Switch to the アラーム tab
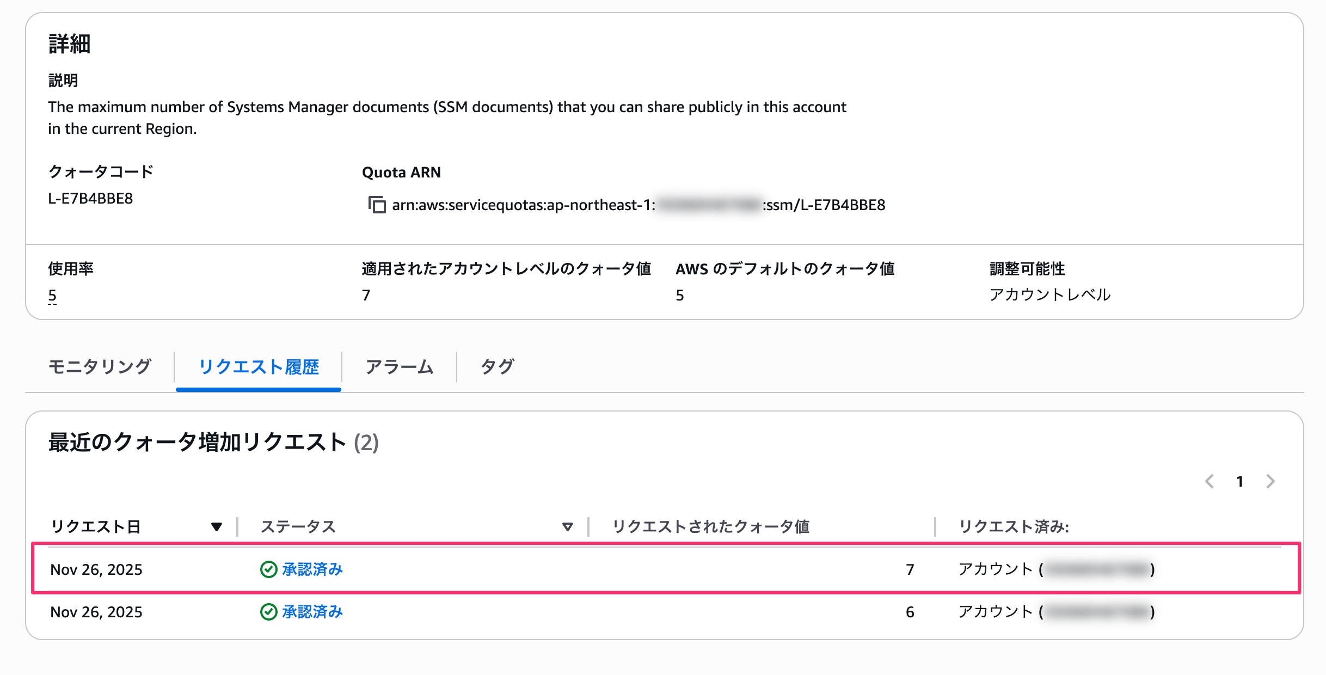 click(400, 366)
